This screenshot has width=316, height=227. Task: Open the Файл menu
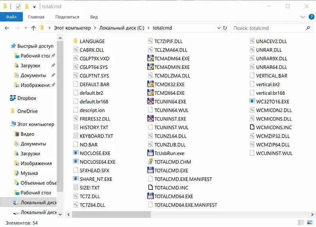pos(11,17)
